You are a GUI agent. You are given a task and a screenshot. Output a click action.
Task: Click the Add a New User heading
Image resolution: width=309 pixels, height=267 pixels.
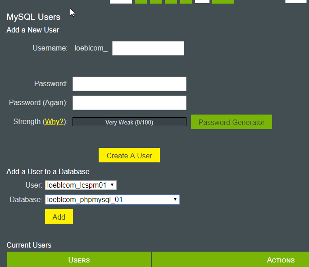tap(33, 30)
